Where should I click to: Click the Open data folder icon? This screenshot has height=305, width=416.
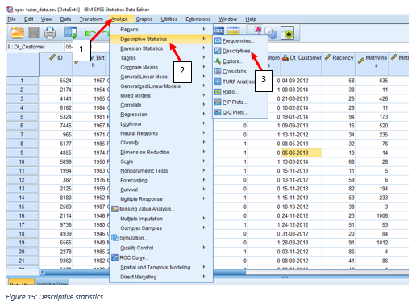click(x=17, y=32)
